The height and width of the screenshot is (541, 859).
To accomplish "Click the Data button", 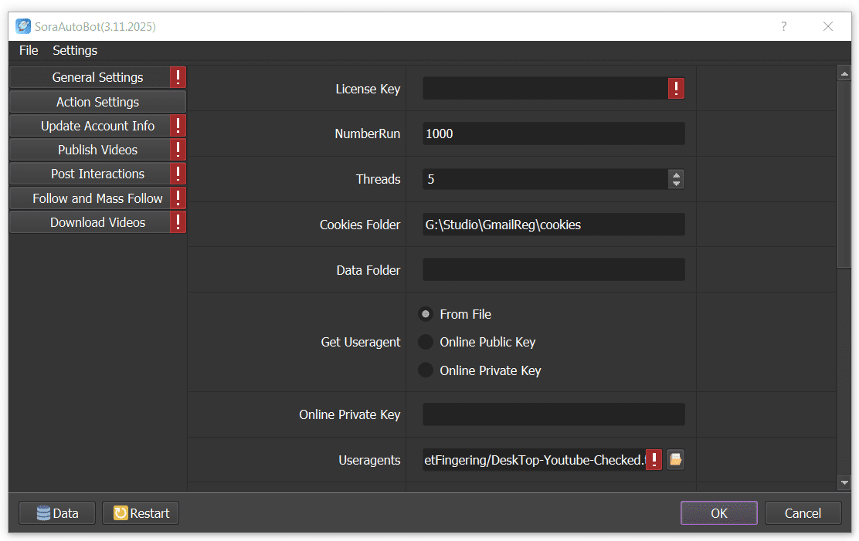I will 56,512.
